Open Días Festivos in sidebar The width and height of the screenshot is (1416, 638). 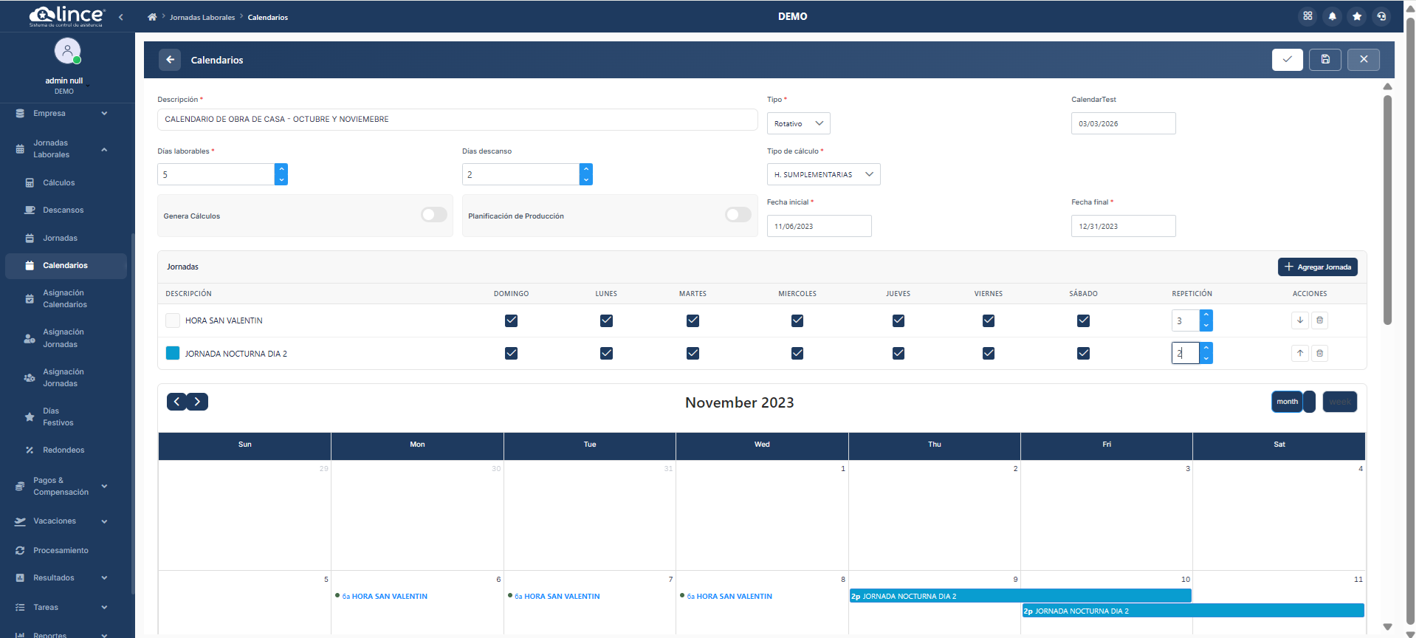click(58, 416)
